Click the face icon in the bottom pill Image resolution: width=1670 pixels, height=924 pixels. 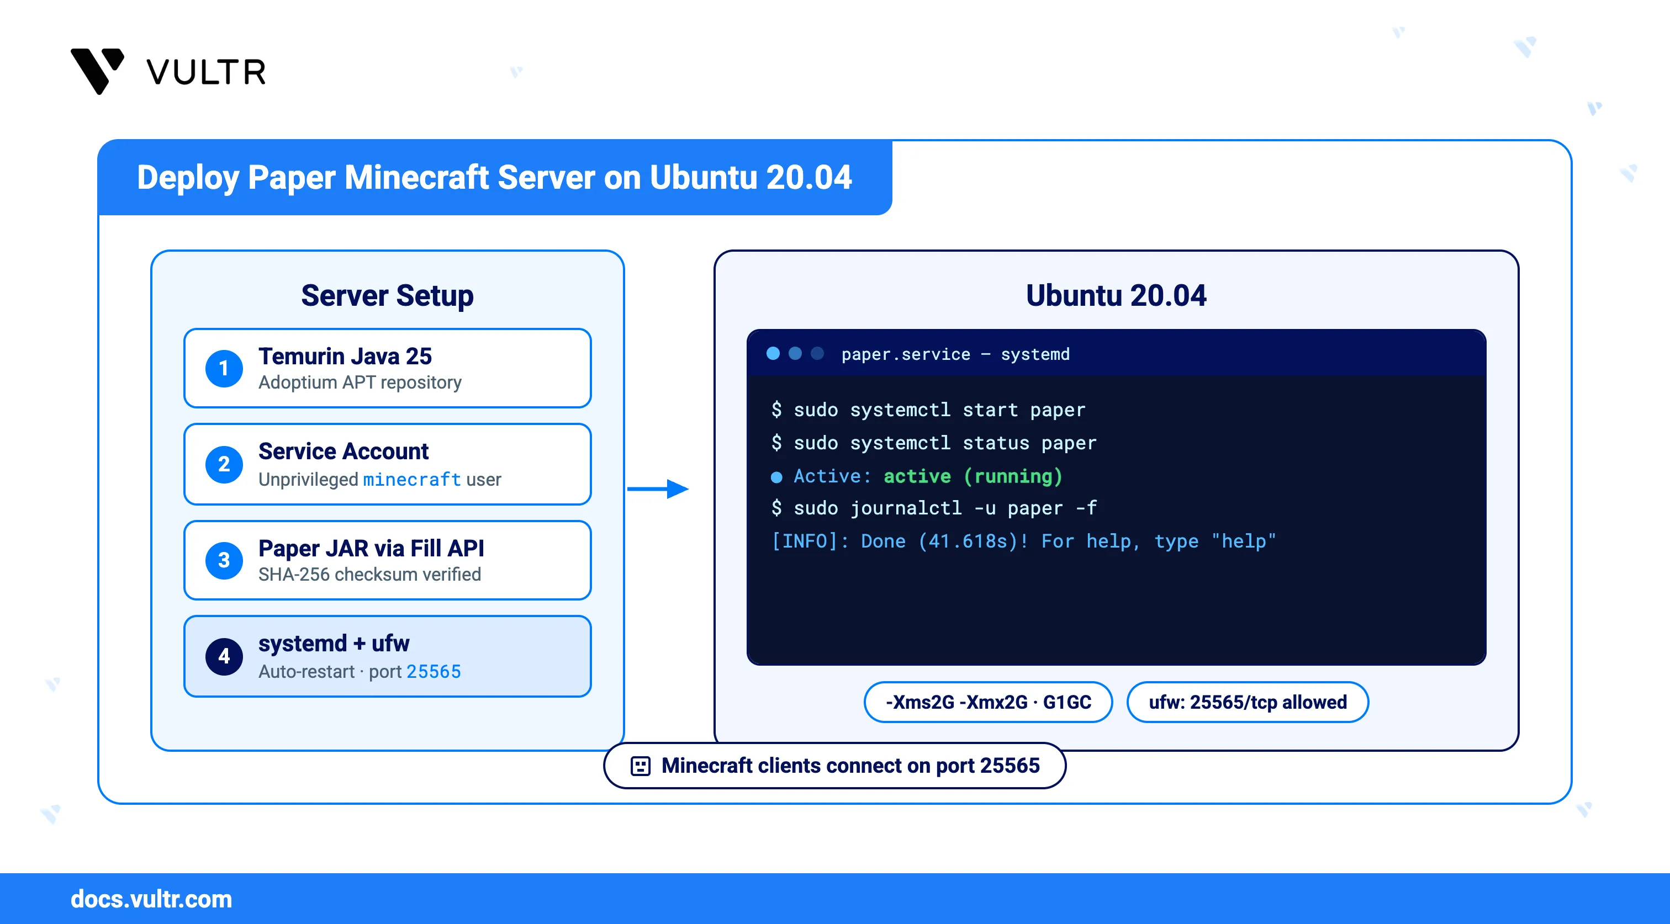(x=640, y=766)
